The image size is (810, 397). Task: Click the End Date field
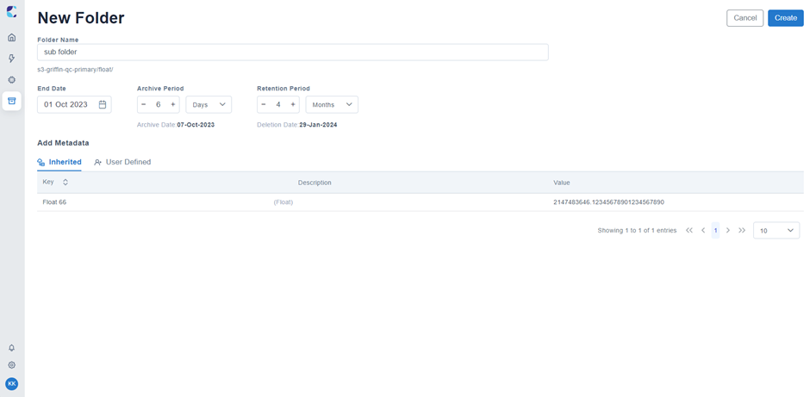tap(74, 104)
